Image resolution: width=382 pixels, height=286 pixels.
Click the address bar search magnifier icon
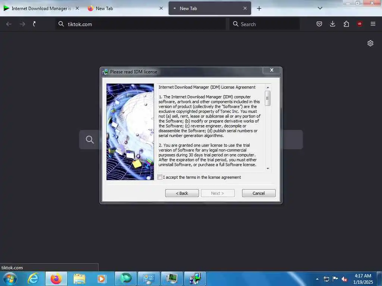(x=61, y=24)
